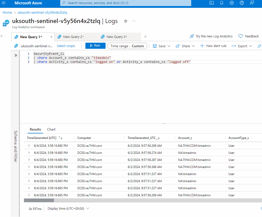The image size is (262, 217).
Task: Click the Log Analytics workspace icon
Action: [6, 23]
